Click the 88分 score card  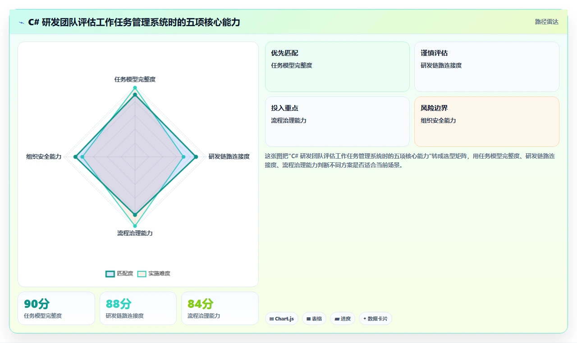click(x=138, y=308)
